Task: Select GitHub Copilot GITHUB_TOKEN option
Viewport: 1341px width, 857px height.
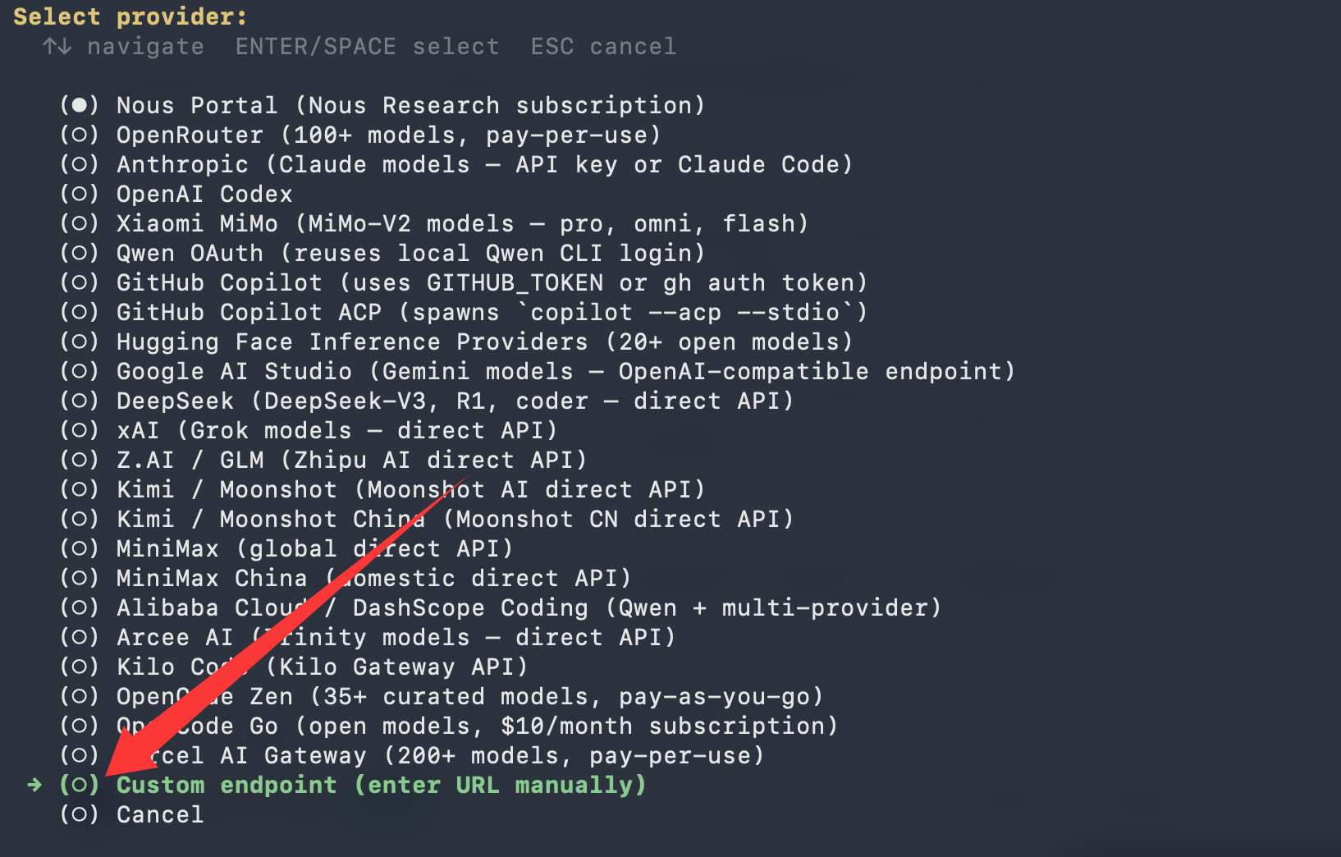Action: (464, 282)
